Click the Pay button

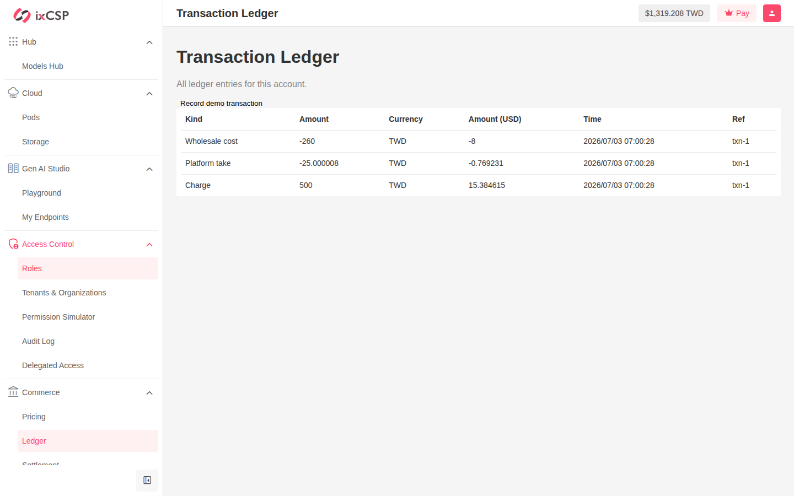click(x=737, y=13)
